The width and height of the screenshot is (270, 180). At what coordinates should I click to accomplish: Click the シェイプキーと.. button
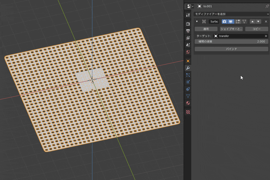point(231,29)
